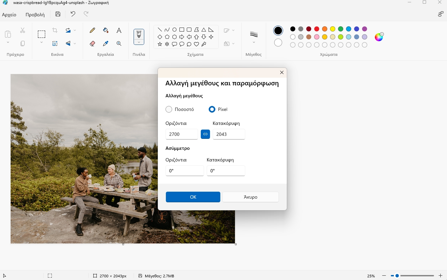This screenshot has width=447, height=280.
Task: Click the Save icon in toolbar
Action: 58,14
